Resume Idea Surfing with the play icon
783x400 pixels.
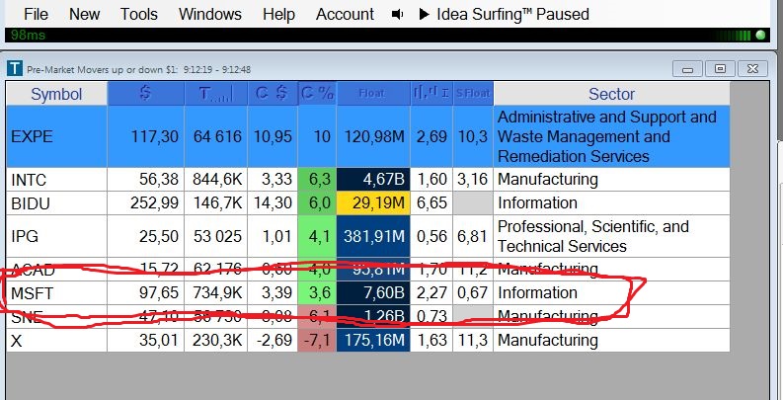pyautogui.click(x=424, y=14)
